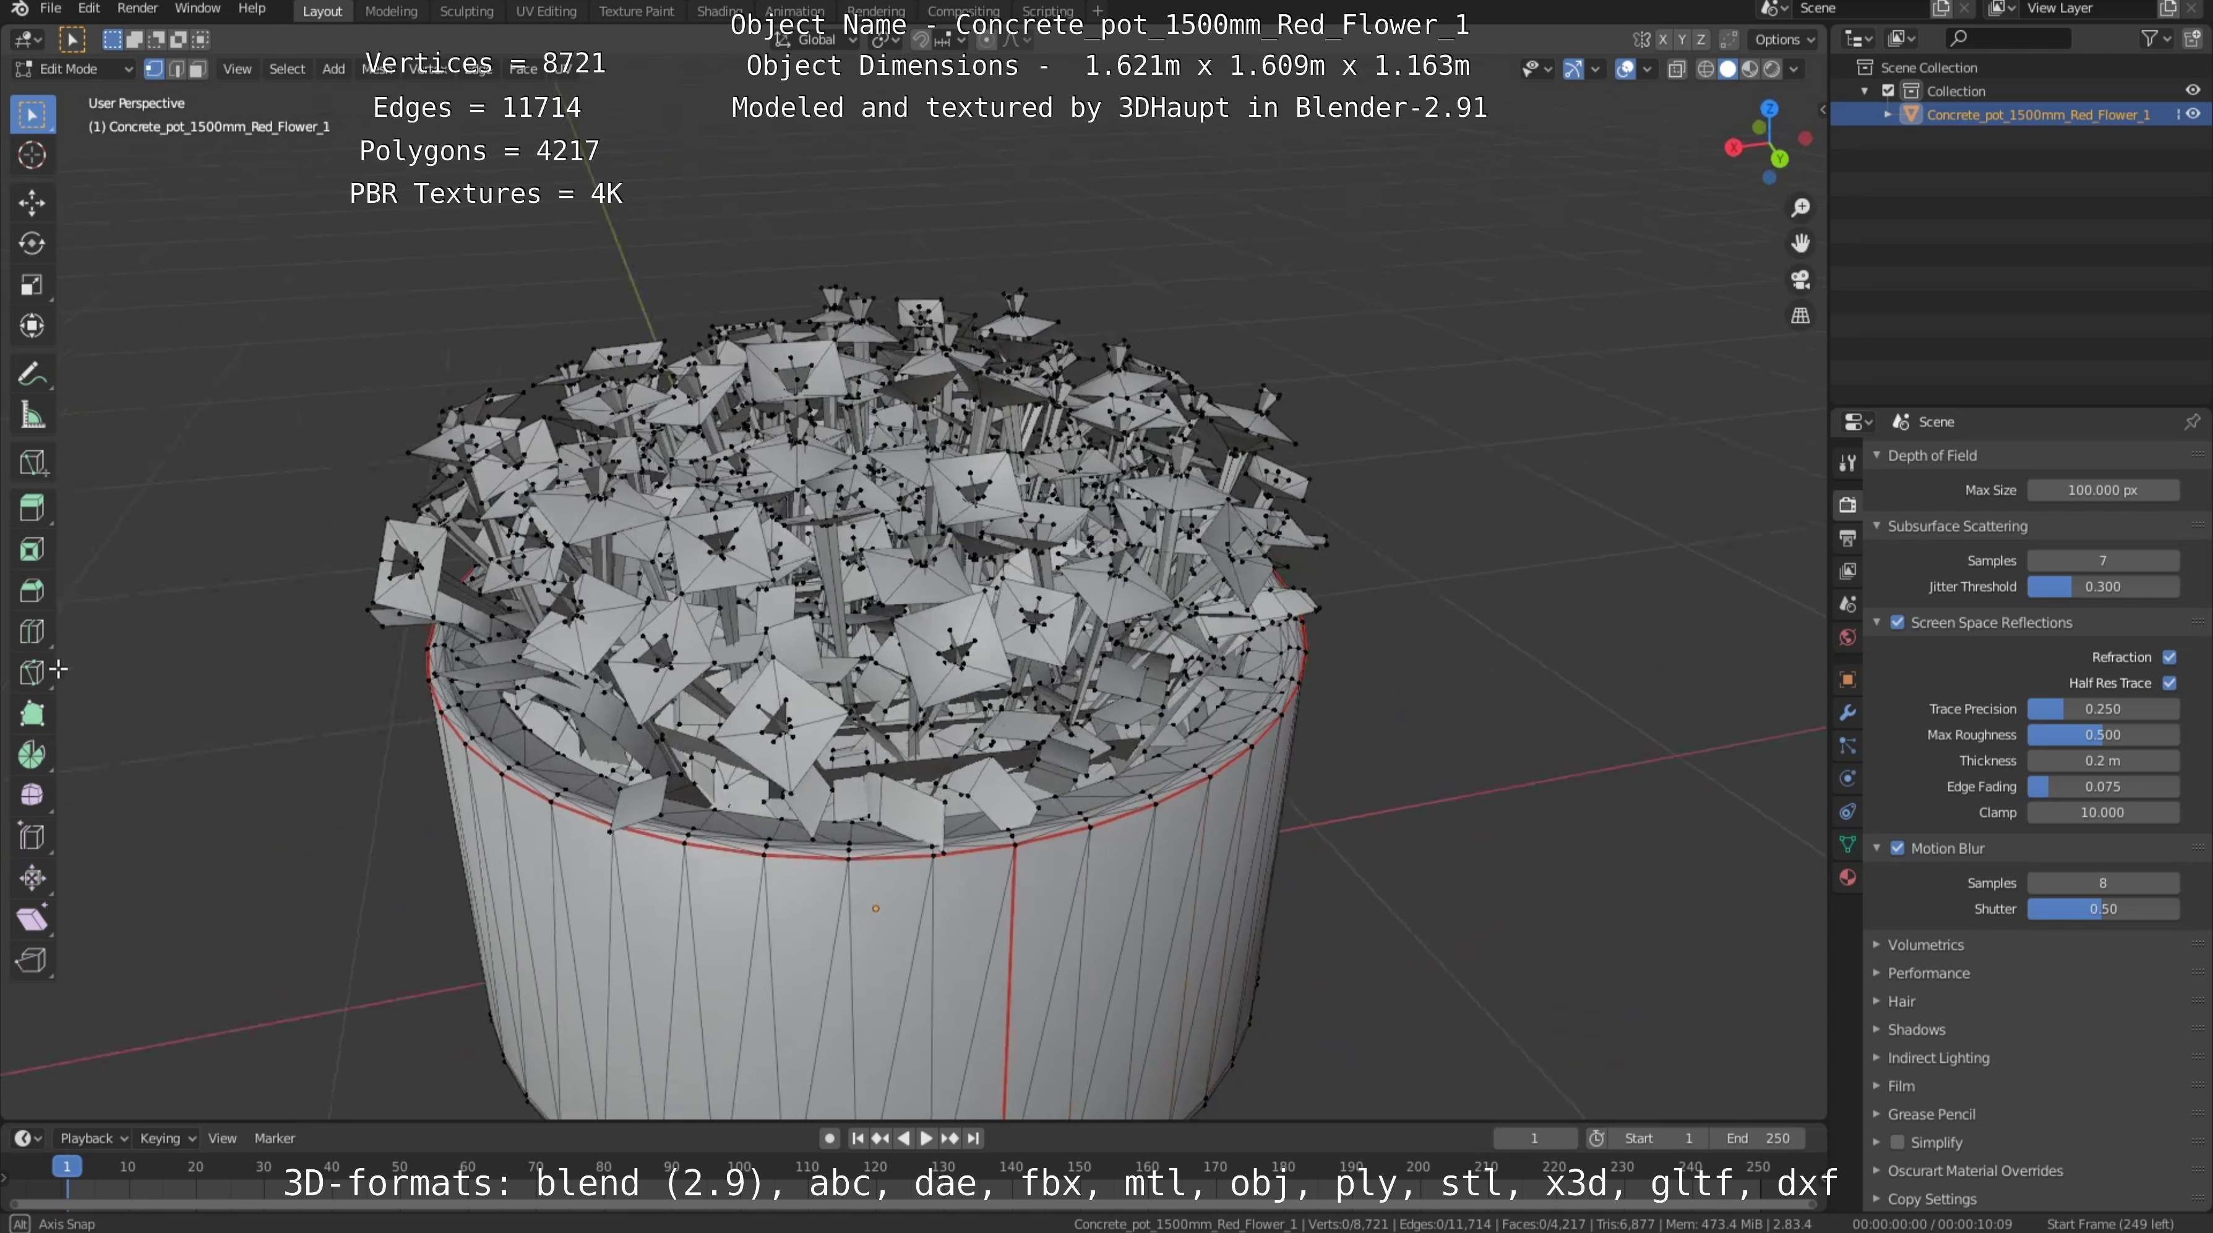The height and width of the screenshot is (1233, 2213).
Task: Jump to the timeline end frame button
Action: (x=973, y=1138)
